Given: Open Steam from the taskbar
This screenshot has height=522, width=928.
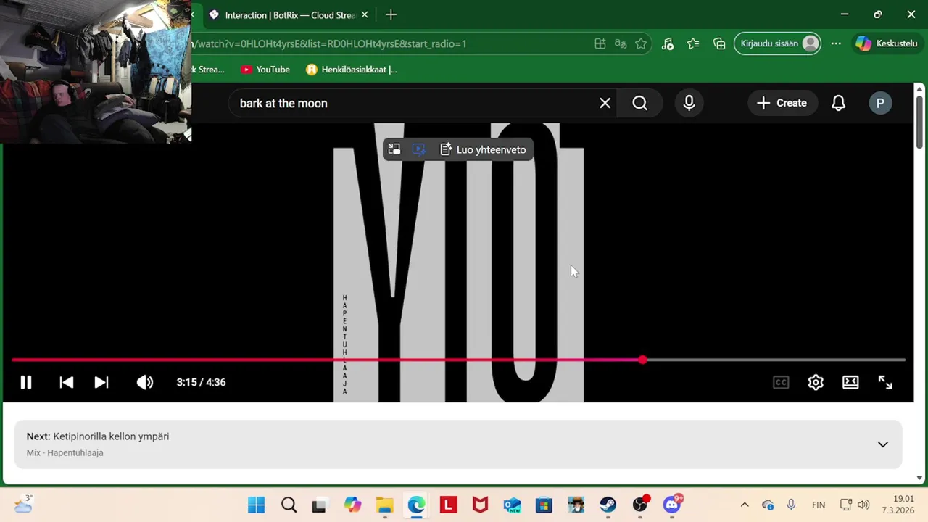Looking at the screenshot, I should tap(608, 505).
